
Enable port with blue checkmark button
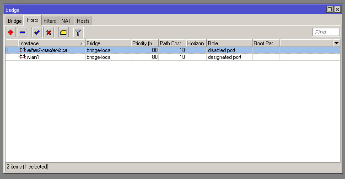[x=37, y=32]
